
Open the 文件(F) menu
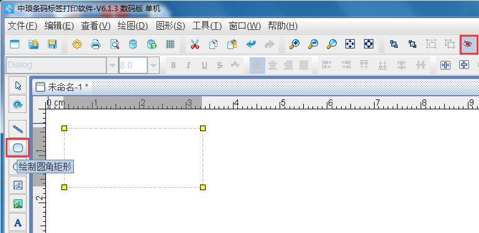(22, 26)
